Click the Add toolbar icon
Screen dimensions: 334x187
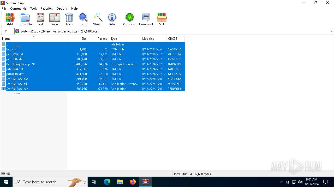tap(10, 19)
